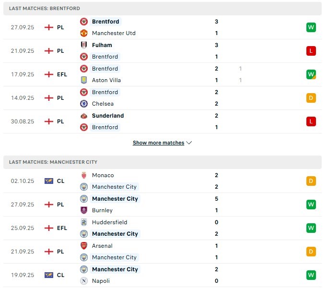Click the Monaco club crest icon

(x=84, y=175)
